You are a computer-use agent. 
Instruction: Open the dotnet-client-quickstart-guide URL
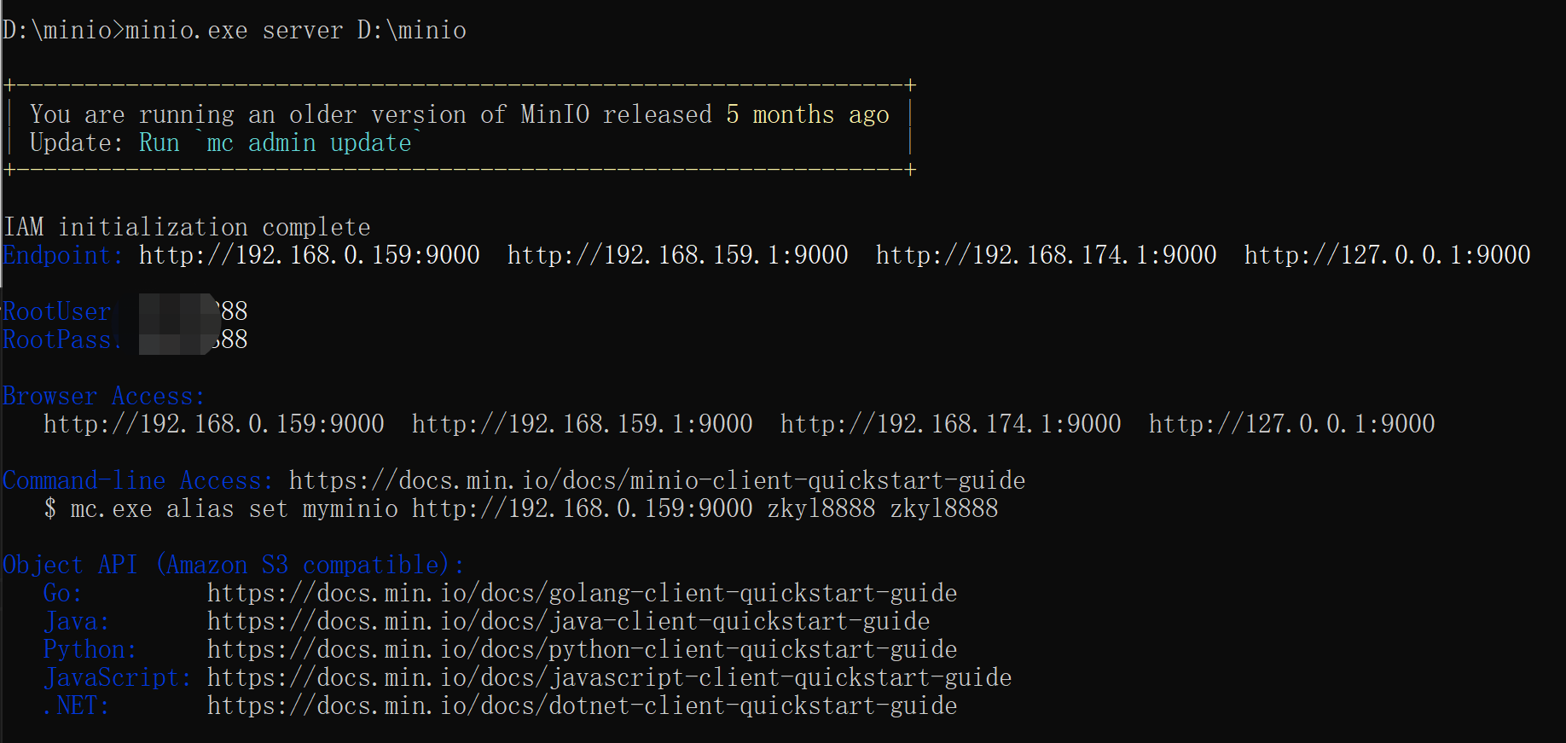coord(583,705)
